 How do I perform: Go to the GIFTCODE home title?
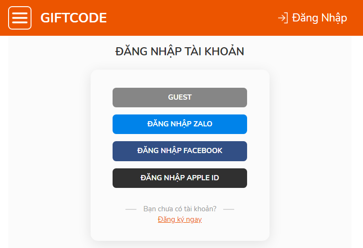coord(73,18)
